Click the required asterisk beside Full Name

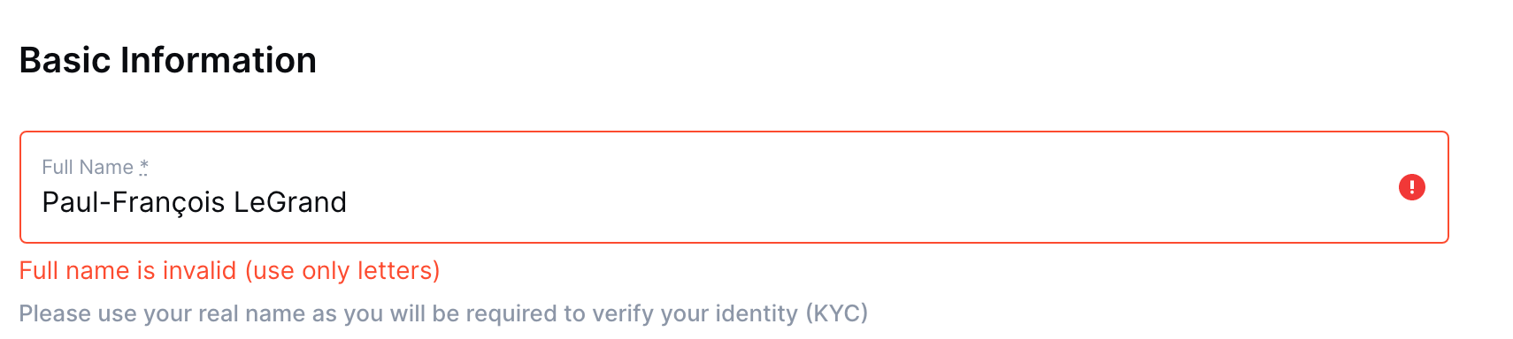click(x=144, y=166)
